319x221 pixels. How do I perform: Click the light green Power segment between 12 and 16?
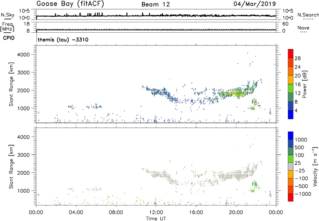click(291, 88)
